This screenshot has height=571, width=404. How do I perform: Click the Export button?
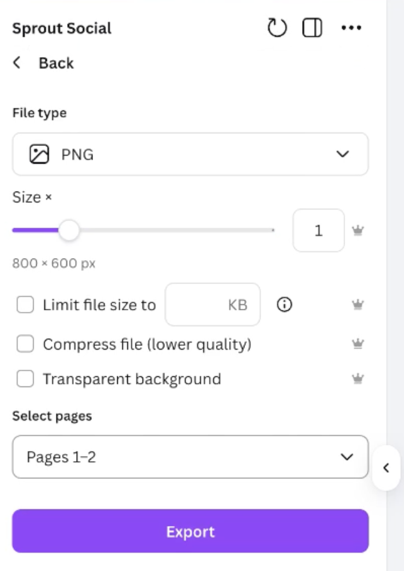tap(190, 531)
